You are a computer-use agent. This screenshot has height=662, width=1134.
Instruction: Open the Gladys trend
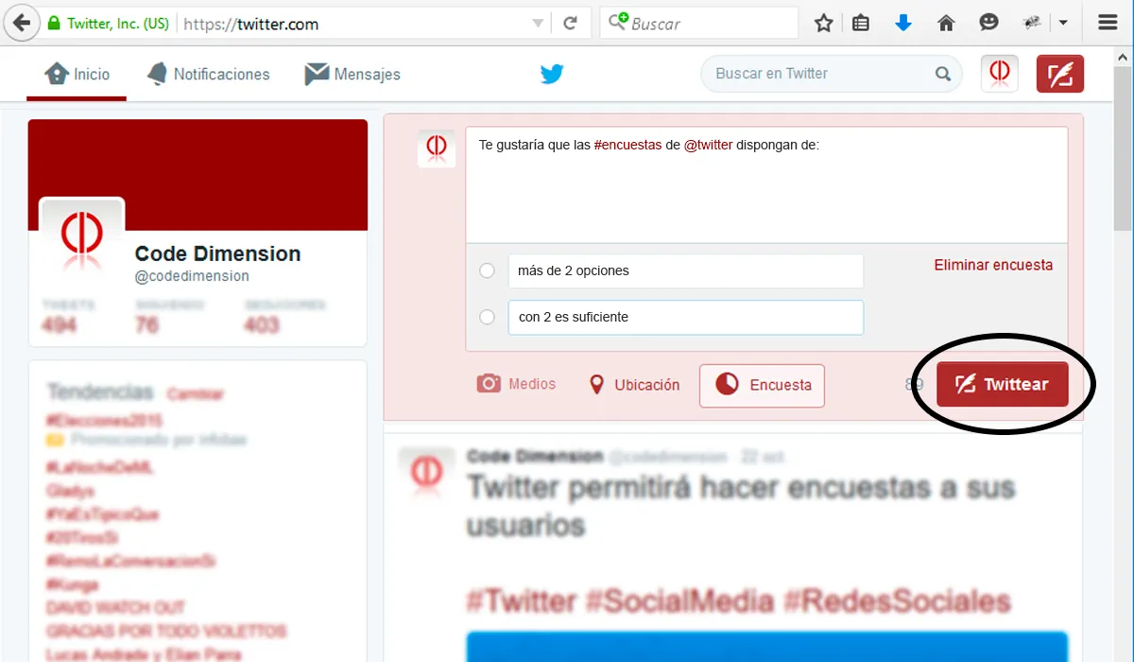(x=70, y=491)
